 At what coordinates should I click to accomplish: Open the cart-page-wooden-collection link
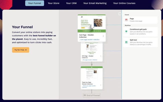pos(89,40)
